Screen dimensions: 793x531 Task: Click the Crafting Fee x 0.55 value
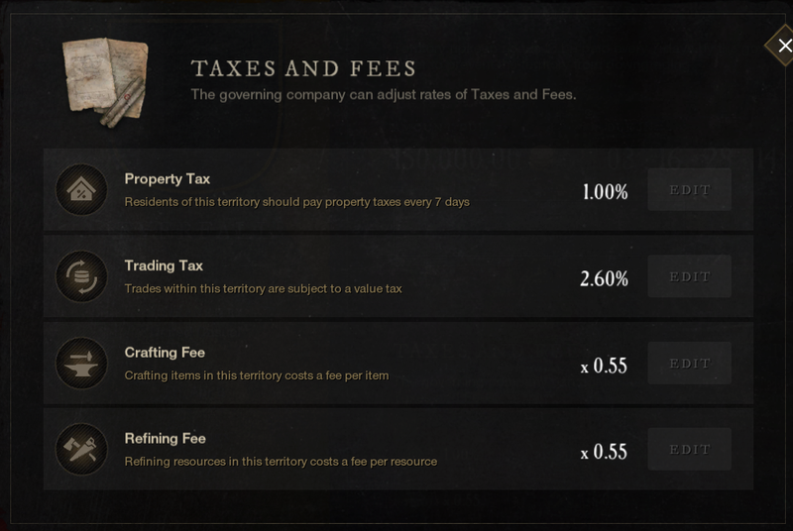point(604,366)
